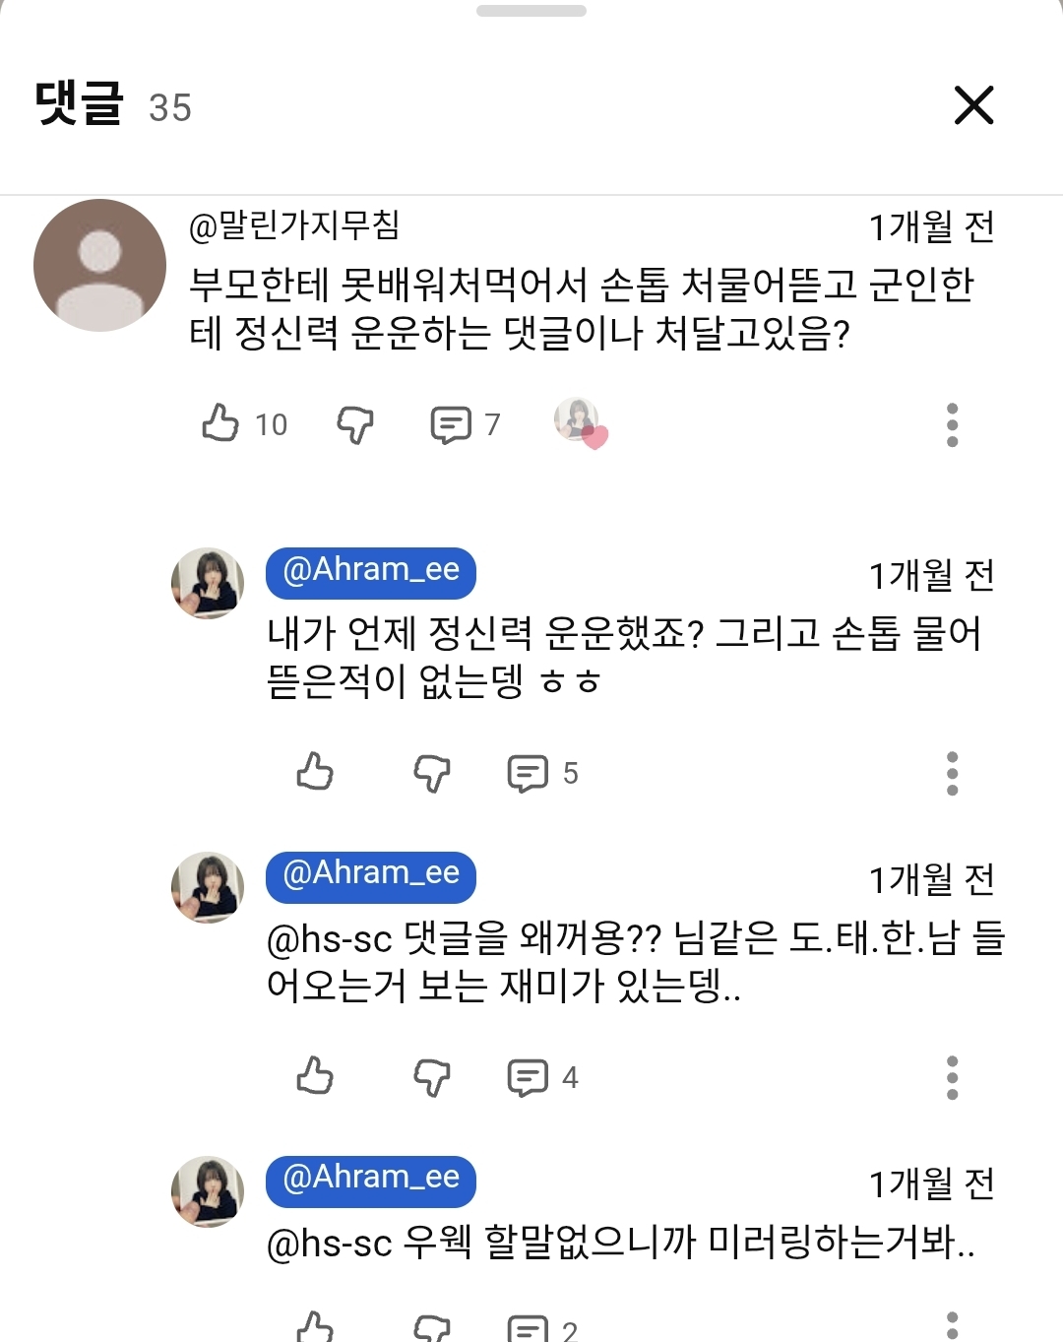Tap the @hs-sc mention in the 미러링 reply
The image size is (1063, 1342).
330,1244
